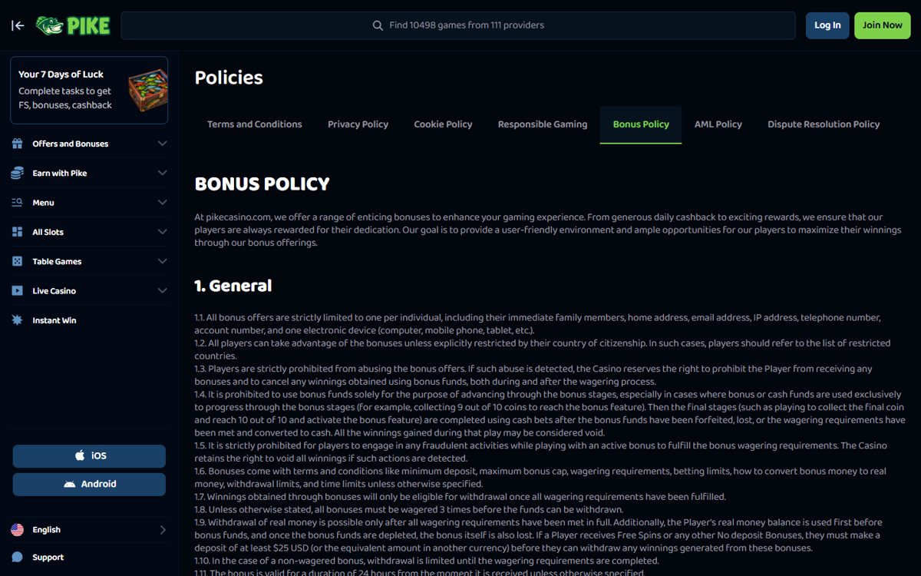Open the Dispute Resolution Policy tab
This screenshot has height=576, width=921.
824,124
